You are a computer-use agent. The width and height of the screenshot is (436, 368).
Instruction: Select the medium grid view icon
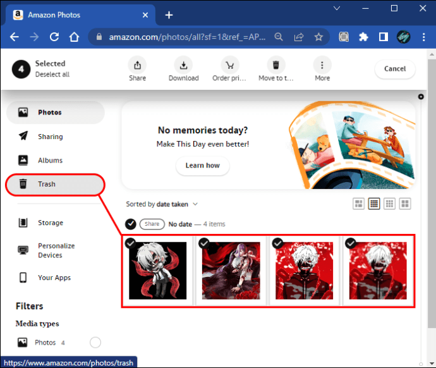pyautogui.click(x=389, y=204)
